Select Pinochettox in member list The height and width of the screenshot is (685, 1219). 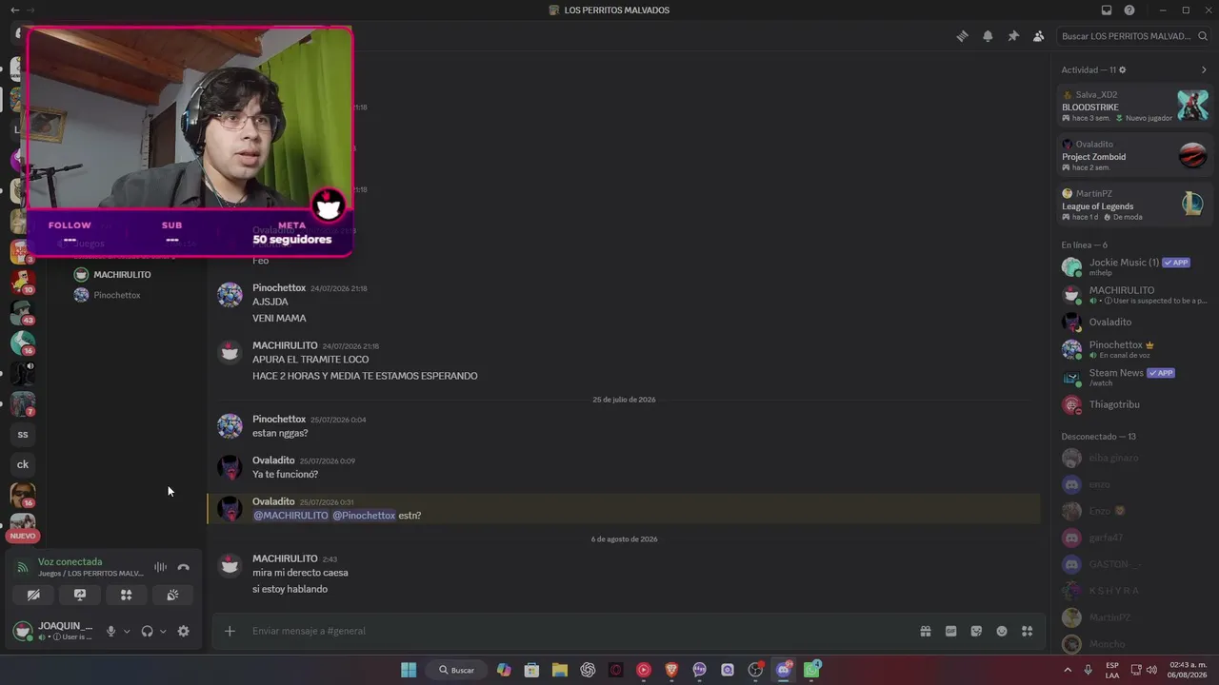tap(1134, 349)
